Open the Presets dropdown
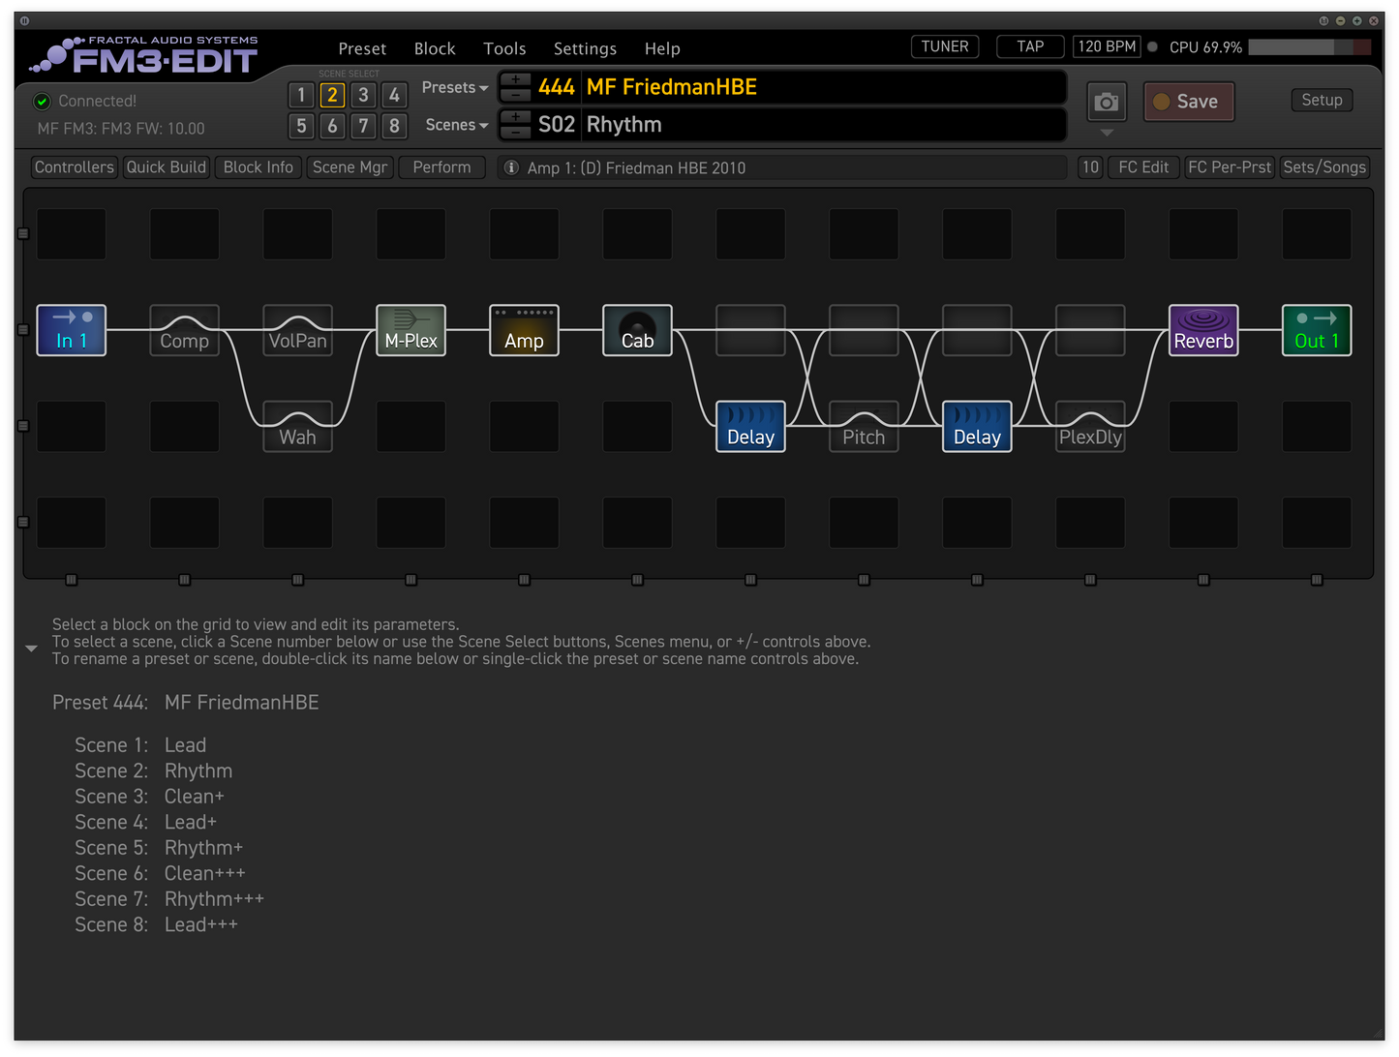 [x=455, y=87]
